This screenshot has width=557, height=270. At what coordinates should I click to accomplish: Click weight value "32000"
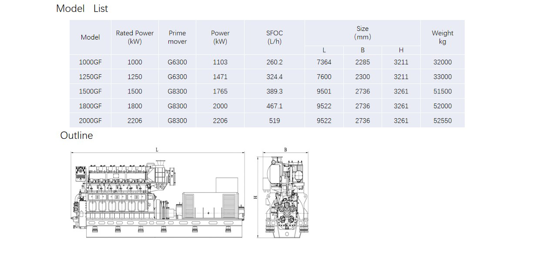coord(443,62)
